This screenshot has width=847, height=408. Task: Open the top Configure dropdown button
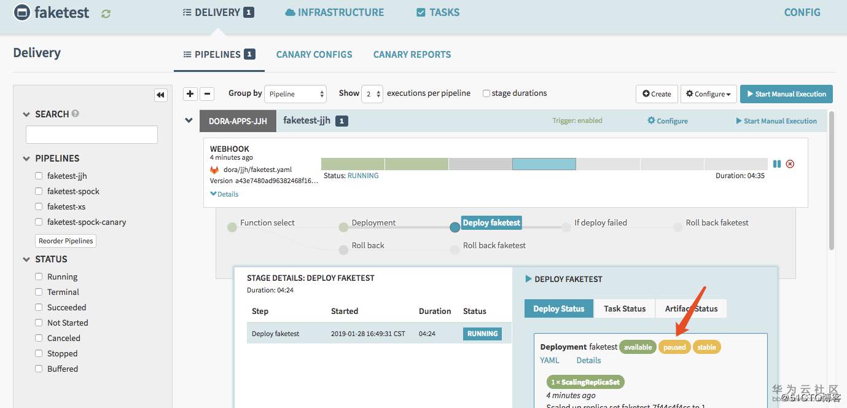[x=708, y=94]
